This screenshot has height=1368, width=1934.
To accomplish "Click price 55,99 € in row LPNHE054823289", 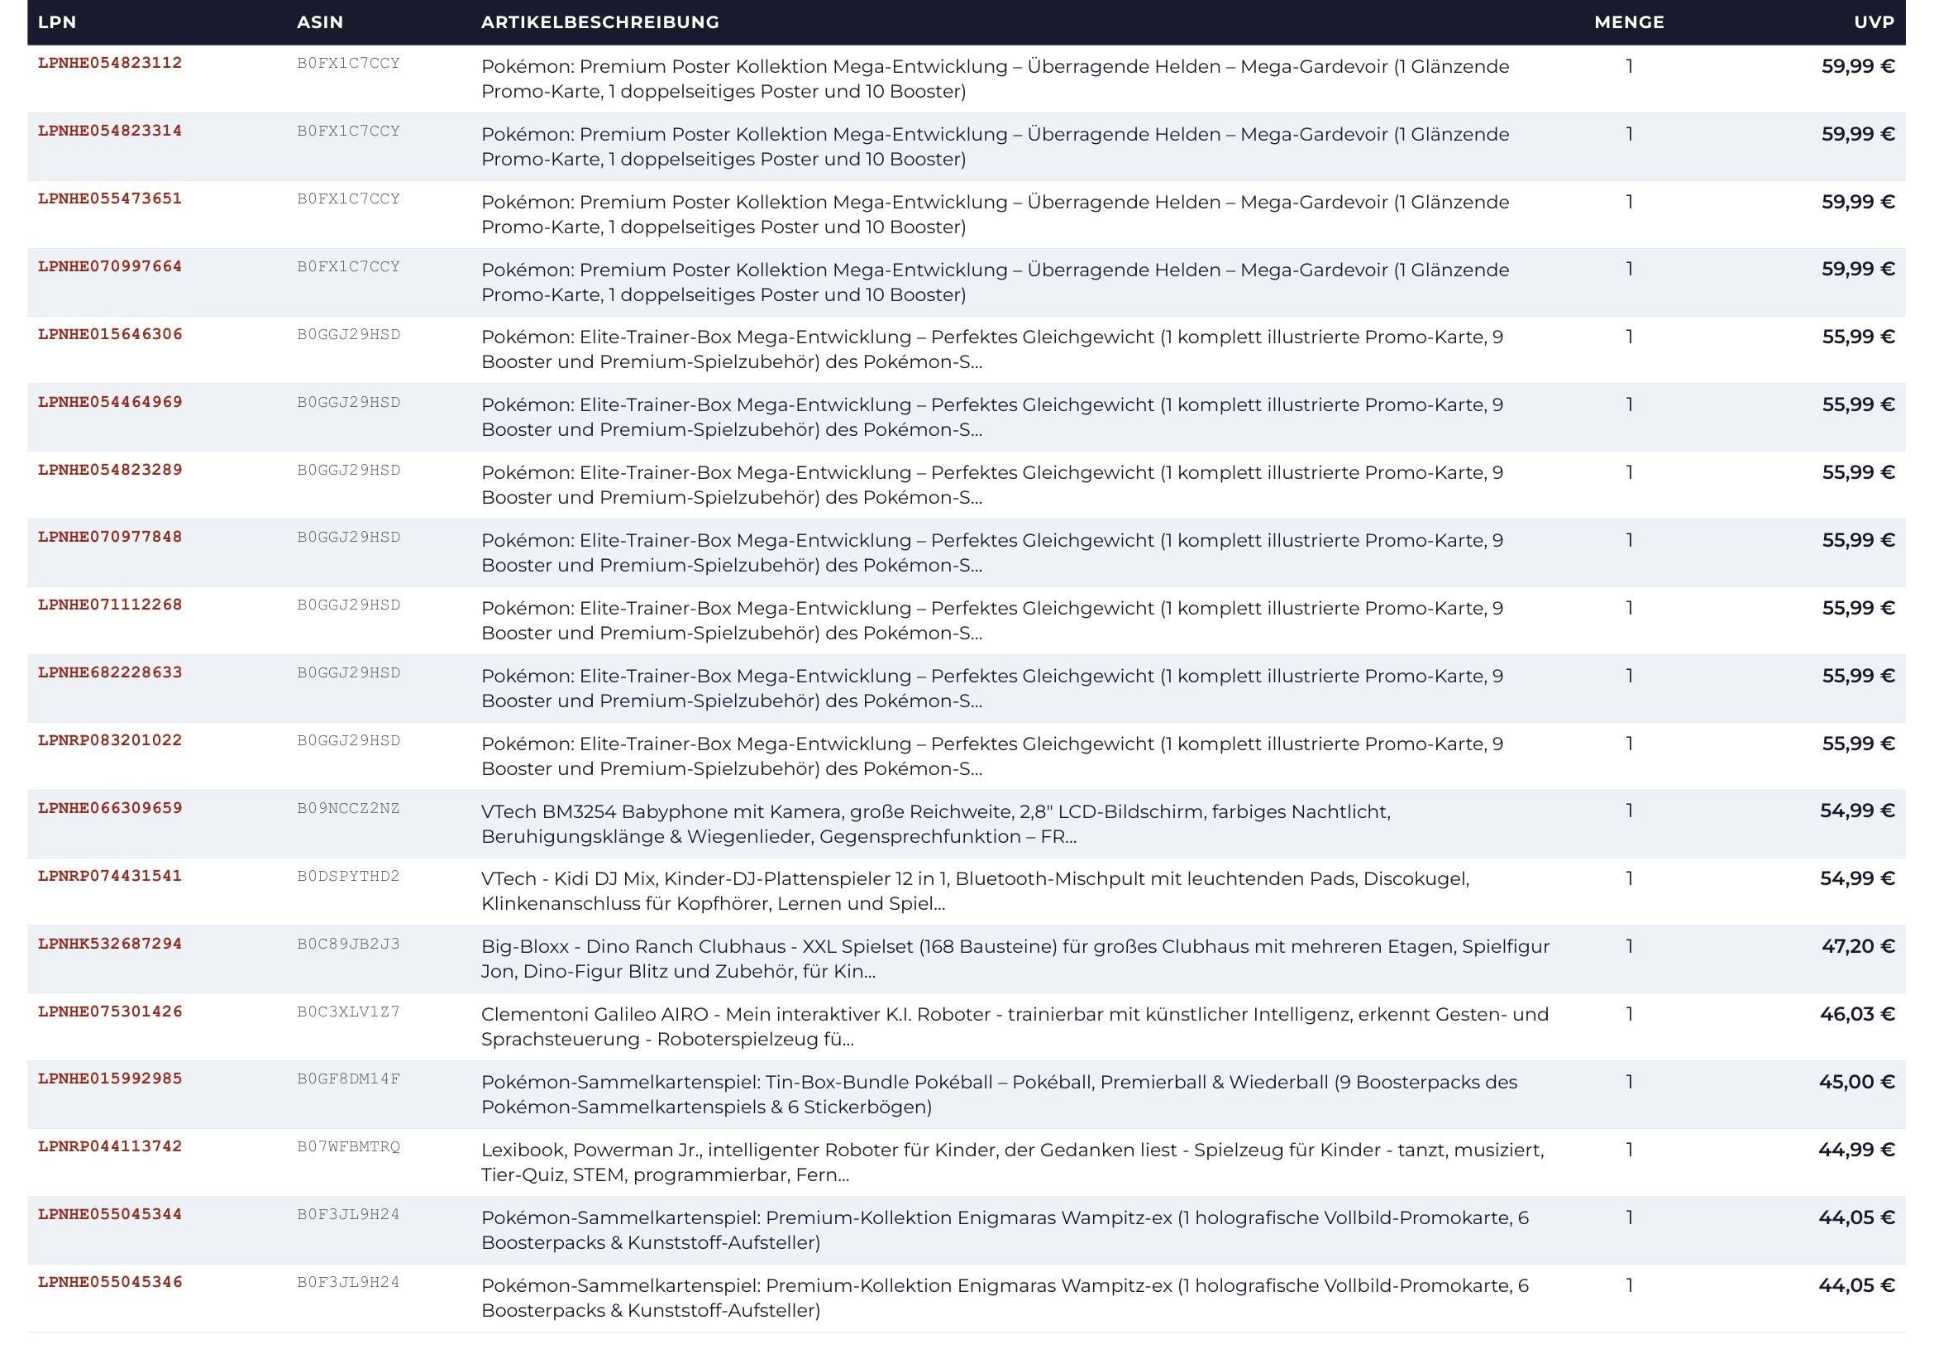I will (x=1858, y=472).
